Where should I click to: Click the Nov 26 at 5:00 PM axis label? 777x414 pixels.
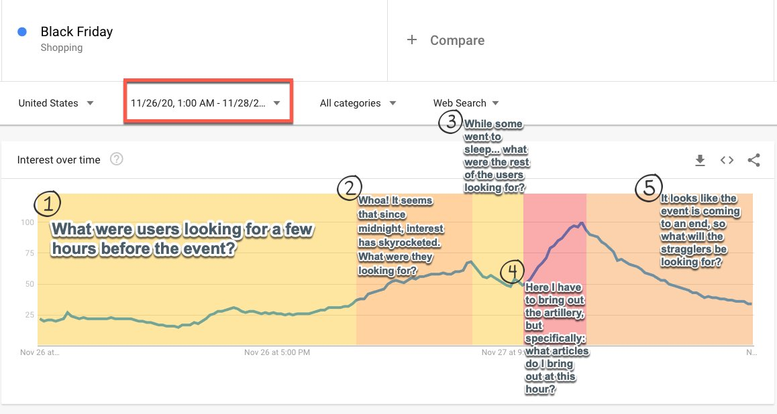click(278, 352)
